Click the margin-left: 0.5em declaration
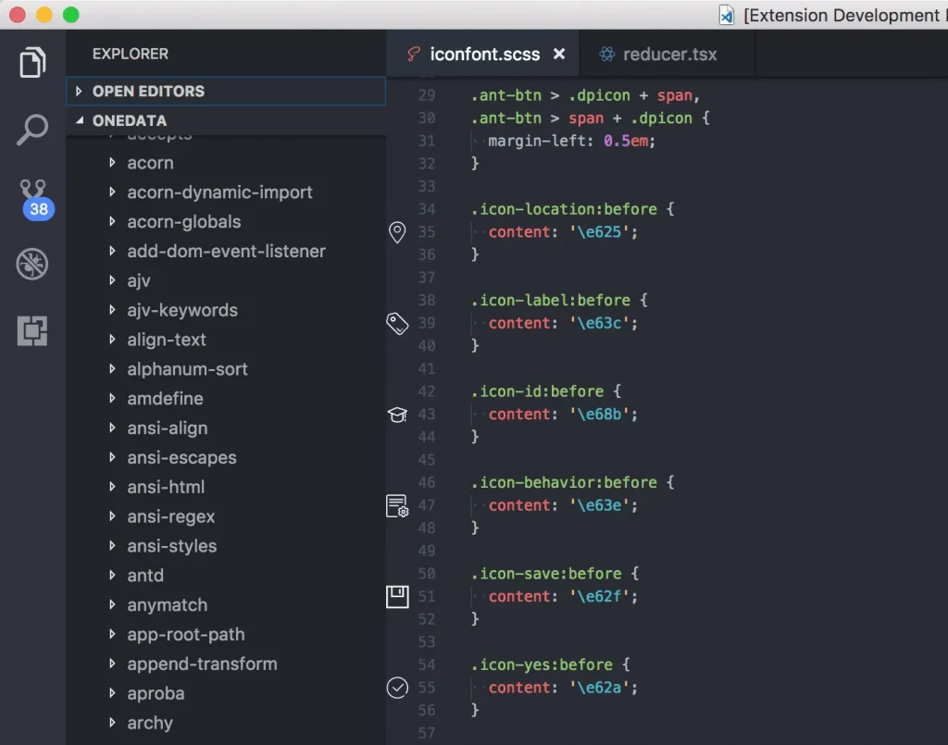 pyautogui.click(x=571, y=141)
